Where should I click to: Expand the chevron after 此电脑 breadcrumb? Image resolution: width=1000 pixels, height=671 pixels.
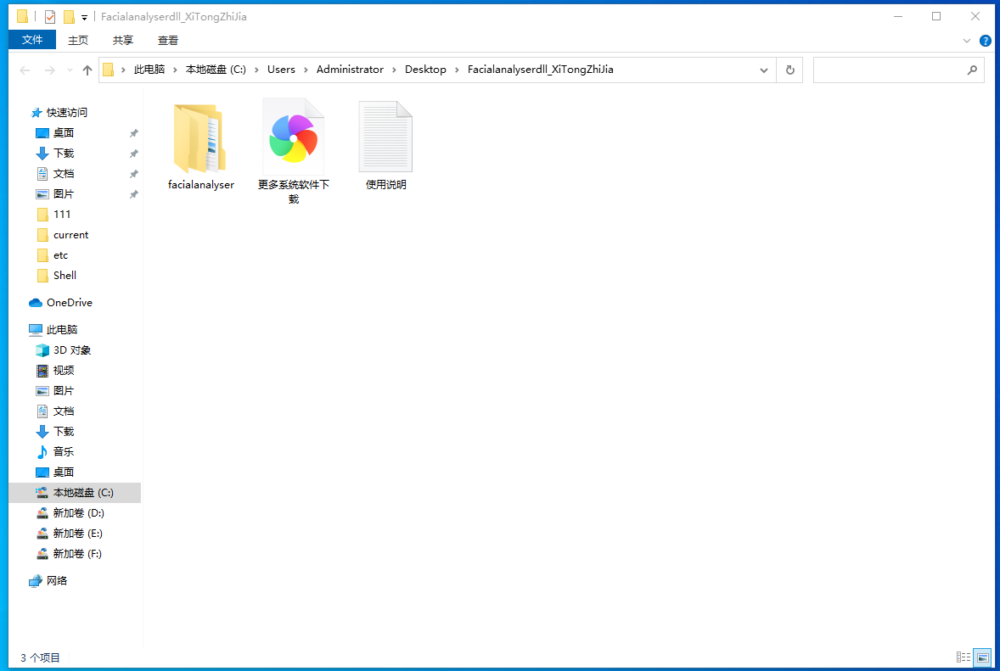pos(175,70)
